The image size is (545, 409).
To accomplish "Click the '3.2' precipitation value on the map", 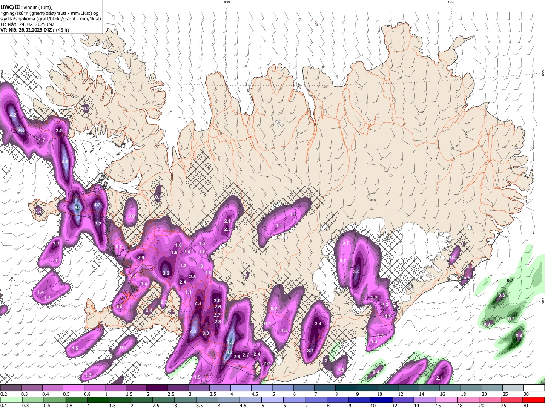I will click(98, 224).
